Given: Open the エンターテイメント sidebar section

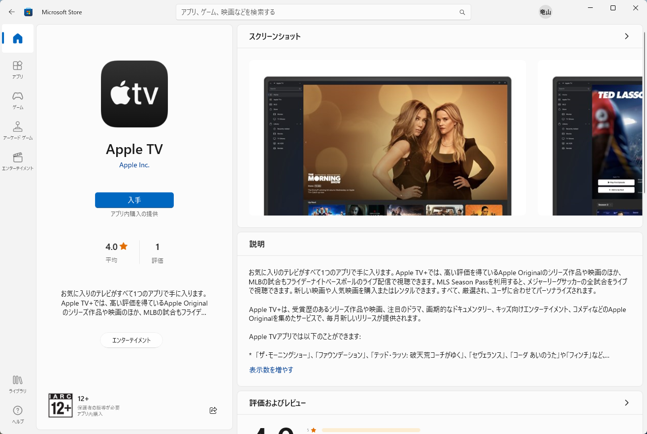Looking at the screenshot, I should click(18, 161).
